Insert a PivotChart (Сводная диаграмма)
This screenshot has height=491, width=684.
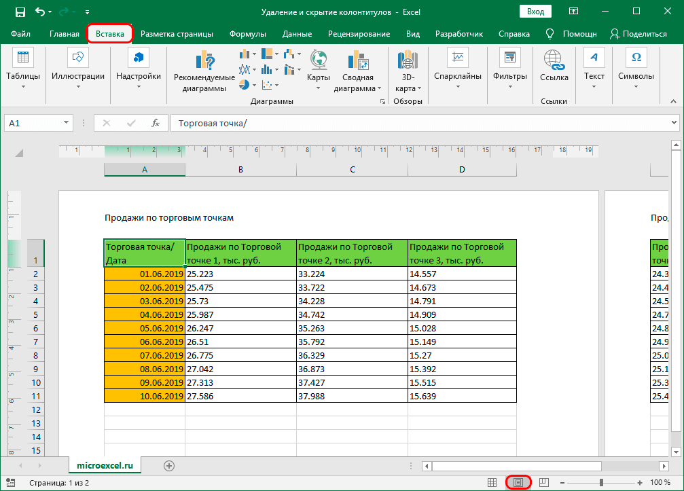coord(359,65)
